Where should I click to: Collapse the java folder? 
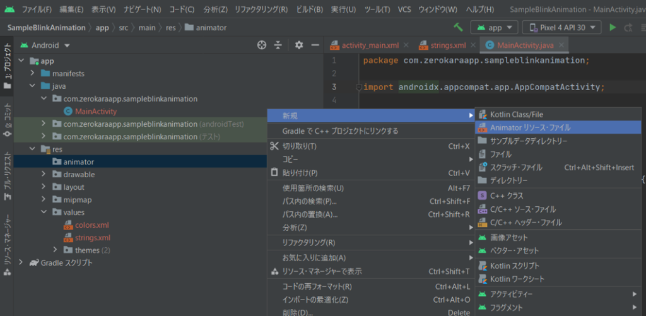click(33, 86)
